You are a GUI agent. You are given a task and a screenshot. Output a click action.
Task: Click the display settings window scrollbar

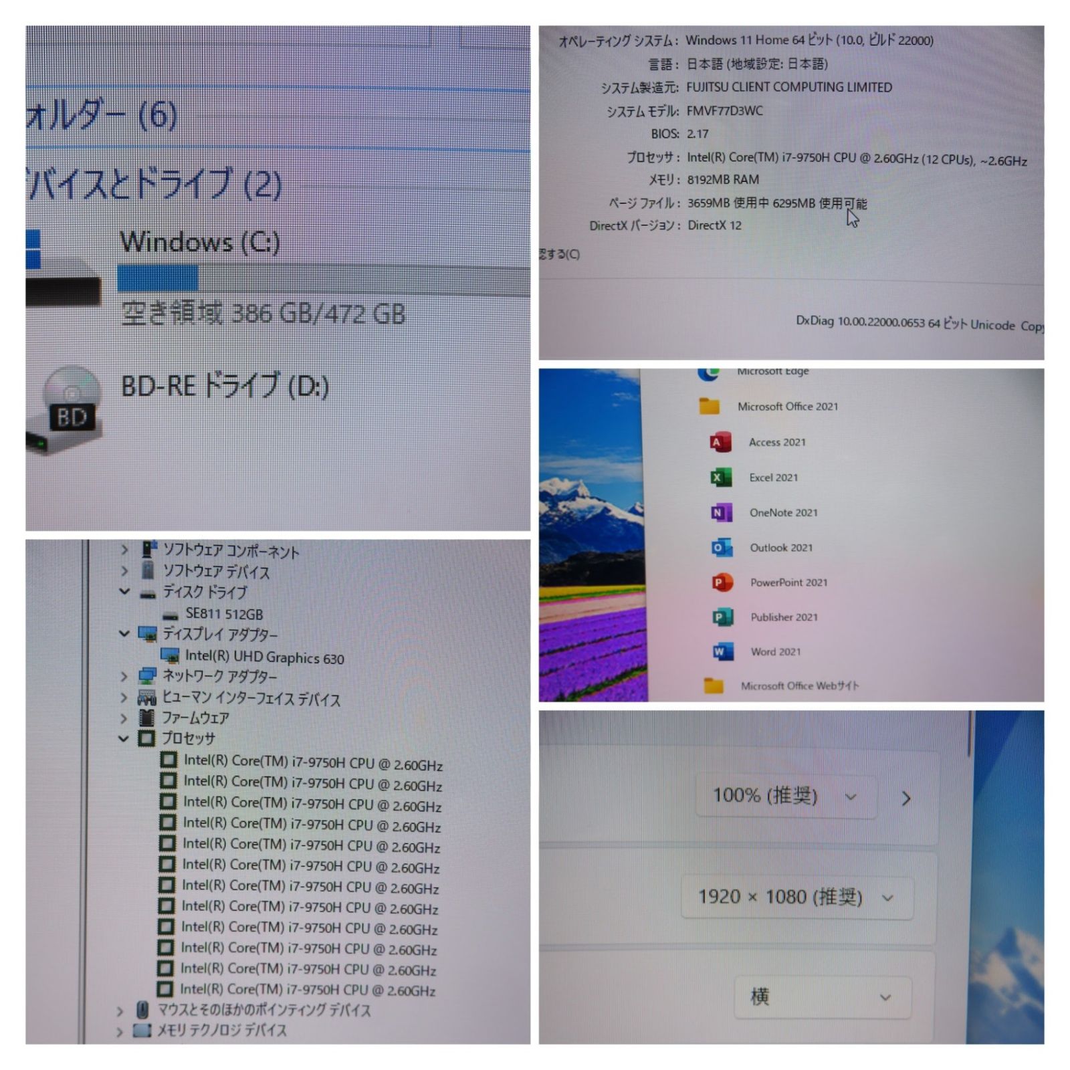[970, 734]
